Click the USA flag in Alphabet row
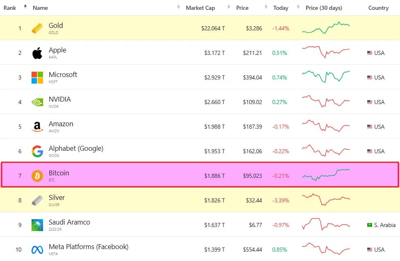This screenshot has width=400, height=261. coord(370,151)
